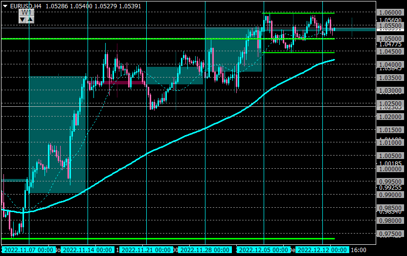The width and height of the screenshot is (407, 256).
Task: Select the 2022.11.14 00:00 date label
Action: tap(88, 250)
